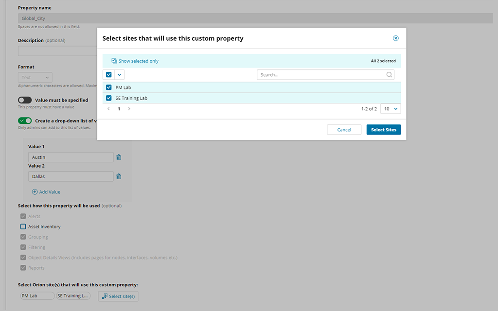498x311 pixels.
Task: Toggle off Create a drop-down list of values
Action: 25,121
